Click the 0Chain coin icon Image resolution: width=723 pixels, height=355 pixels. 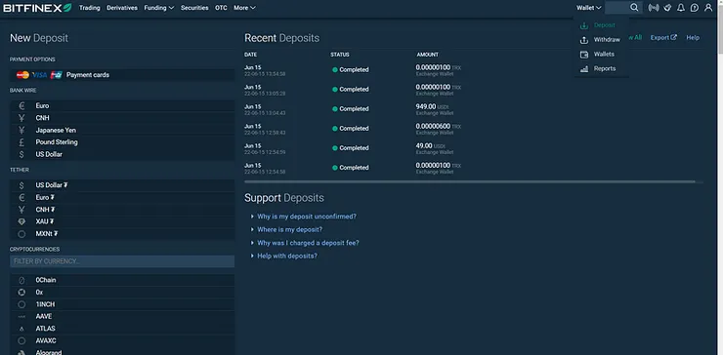21,280
